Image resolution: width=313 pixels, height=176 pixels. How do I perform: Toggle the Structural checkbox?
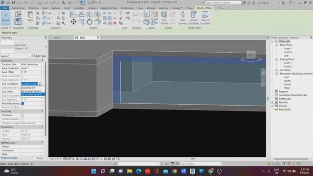(x=22, y=115)
